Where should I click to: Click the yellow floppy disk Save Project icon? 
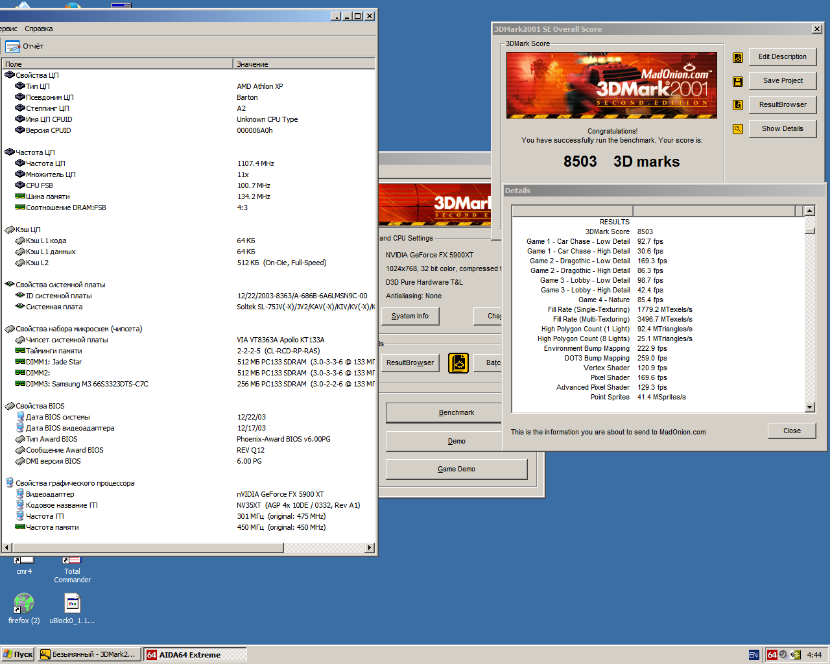point(738,81)
